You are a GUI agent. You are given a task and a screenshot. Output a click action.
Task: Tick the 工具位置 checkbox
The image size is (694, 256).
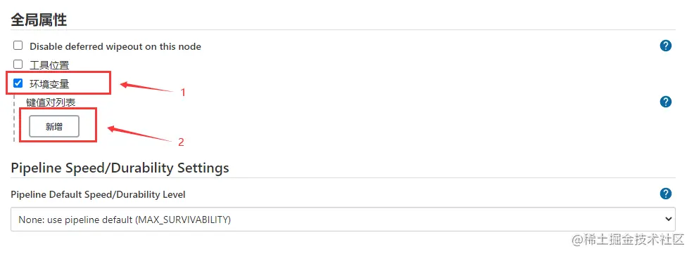click(18, 65)
